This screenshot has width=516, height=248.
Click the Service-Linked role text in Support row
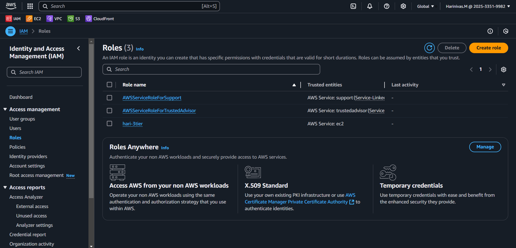(x=369, y=98)
